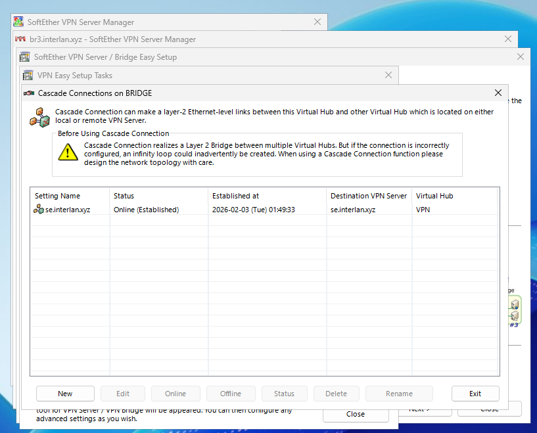Screen dimensions: 537x433
Task: Click the Rename button
Action: (399, 394)
